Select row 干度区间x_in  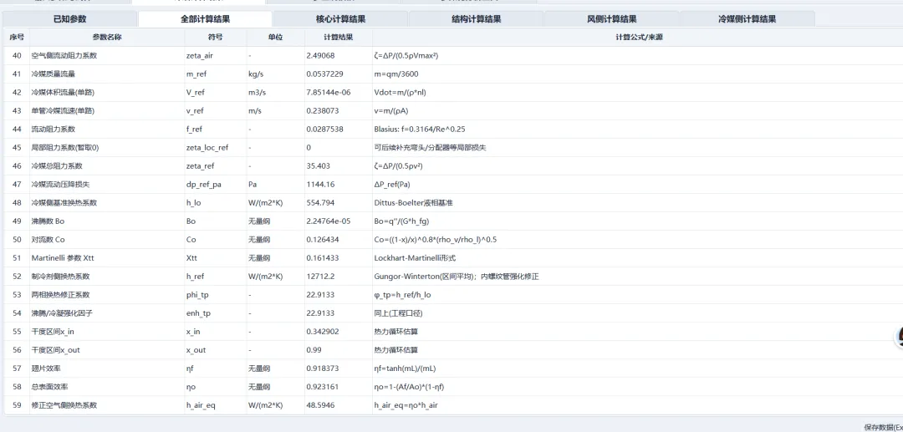click(452, 332)
